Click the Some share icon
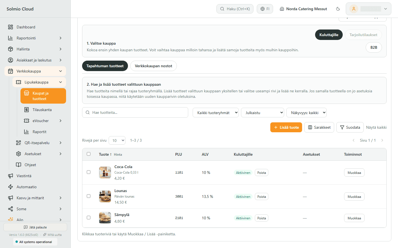398x248 pixels. (x=11, y=209)
